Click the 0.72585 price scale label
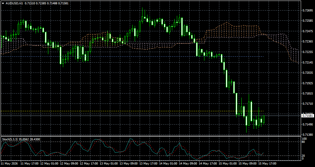This screenshot has height=167, width=315. pyautogui.click(x=308, y=21)
